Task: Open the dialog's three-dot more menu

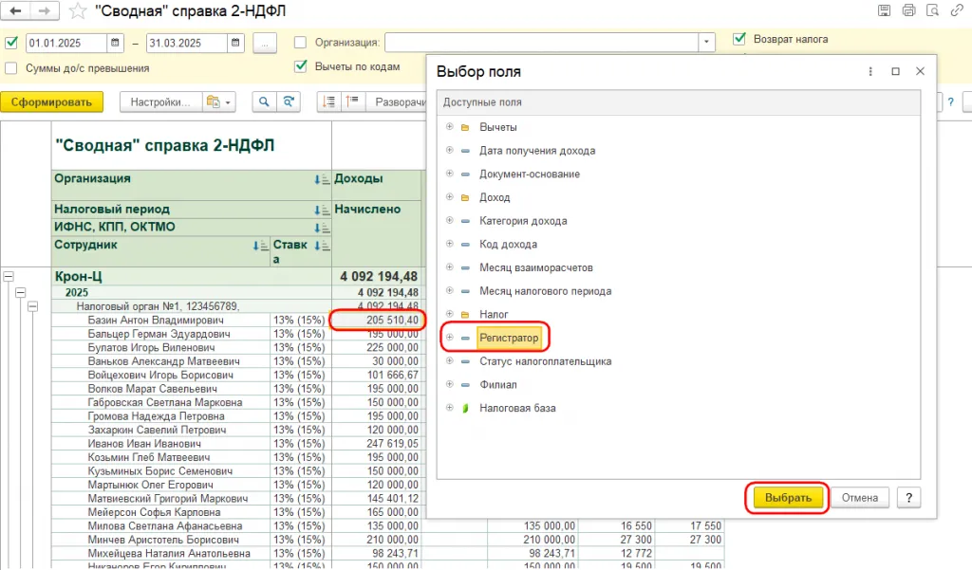Action: 870,71
